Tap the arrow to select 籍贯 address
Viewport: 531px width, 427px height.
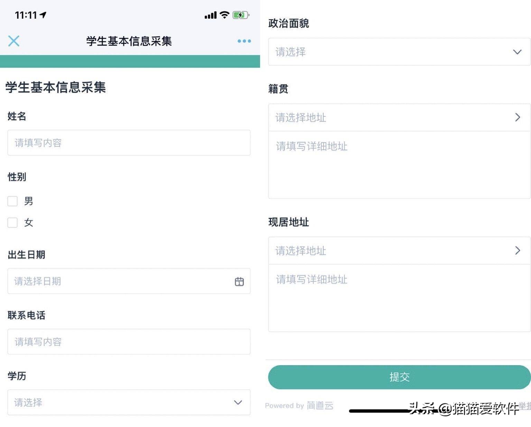click(518, 117)
